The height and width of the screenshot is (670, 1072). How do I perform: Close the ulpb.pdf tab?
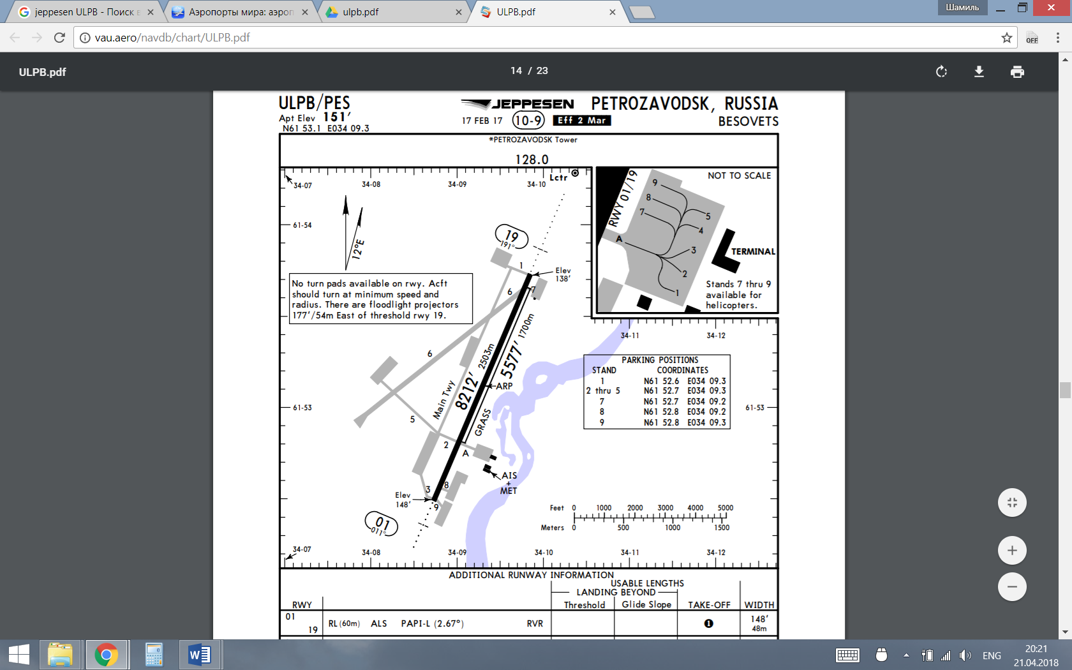(459, 12)
